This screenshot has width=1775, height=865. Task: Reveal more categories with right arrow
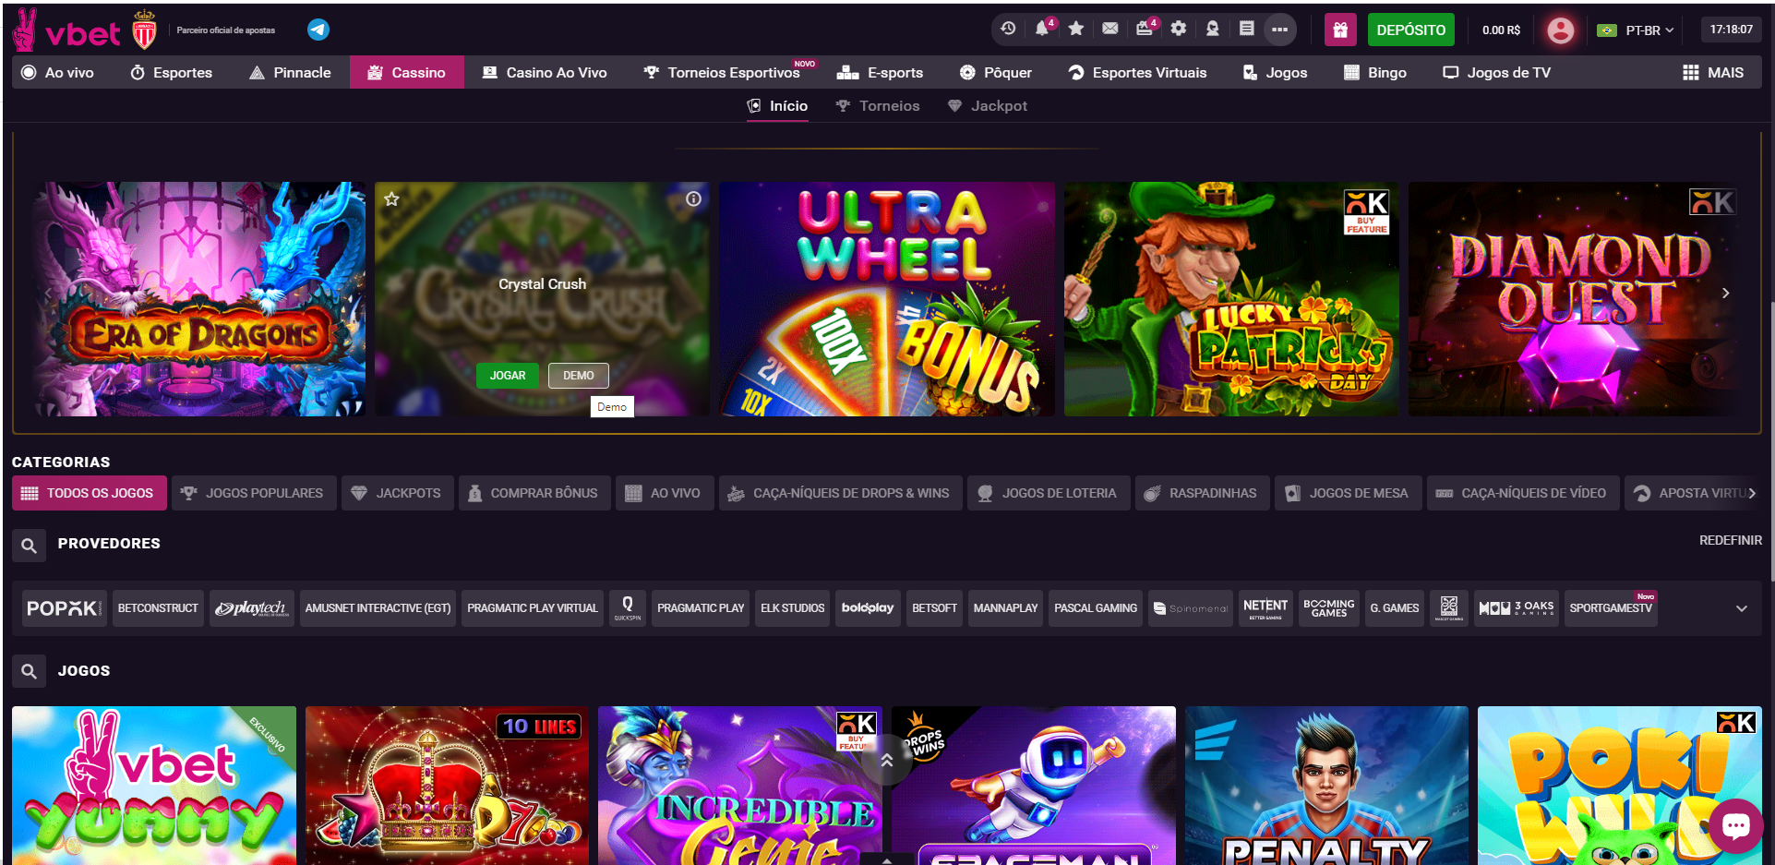[x=1752, y=493]
